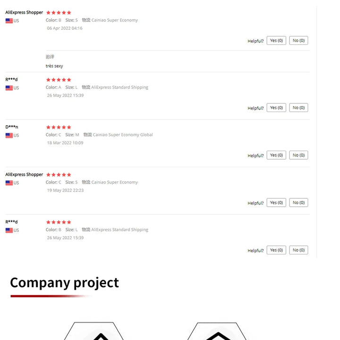Mark R***d's Color A review helpful
Screen dimensions: 340x340
coord(276,108)
